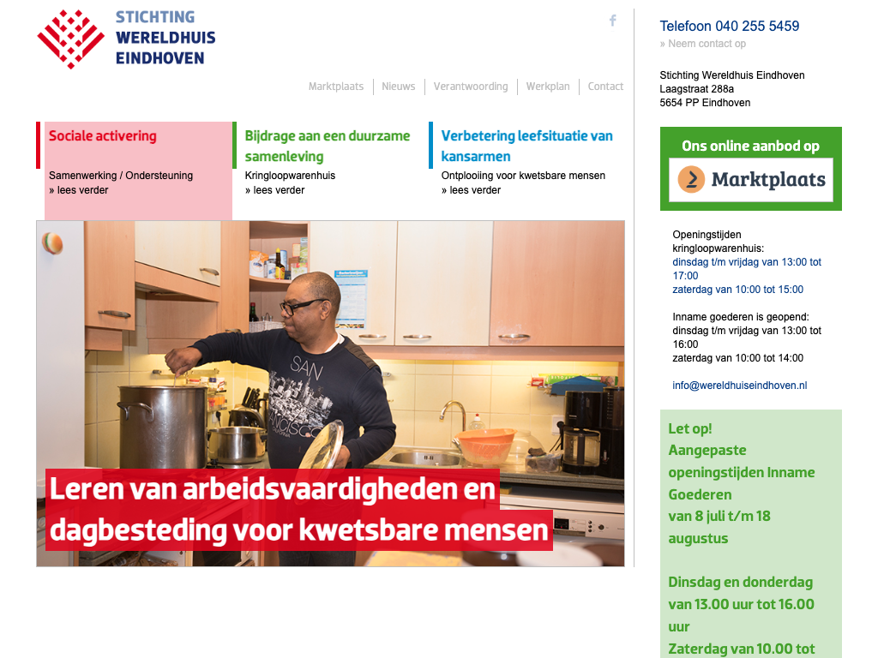Screen dimensions: 878x658
Task: Open lees verder under Kringloopwarenhuis
Action: click(x=275, y=190)
